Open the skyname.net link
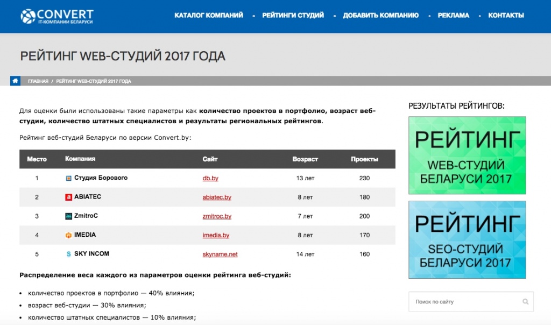The width and height of the screenshot is (551, 325). [x=220, y=254]
